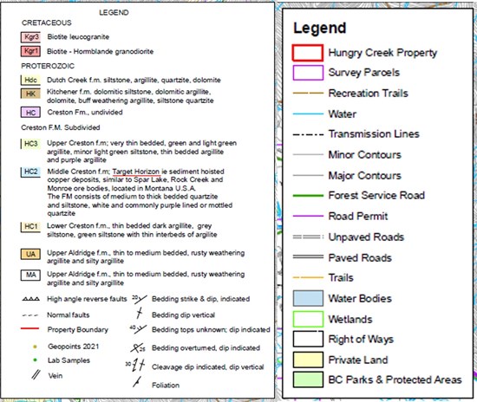Click the green Lab Samples dot
Viewport: 477px width, 402px height.
point(35,360)
